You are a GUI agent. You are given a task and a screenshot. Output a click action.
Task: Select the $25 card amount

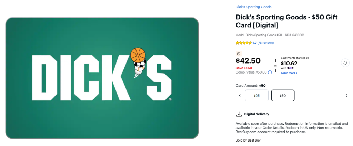tap(256, 96)
